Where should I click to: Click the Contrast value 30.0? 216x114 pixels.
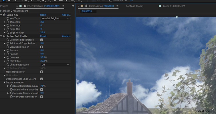[x=43, y=58]
